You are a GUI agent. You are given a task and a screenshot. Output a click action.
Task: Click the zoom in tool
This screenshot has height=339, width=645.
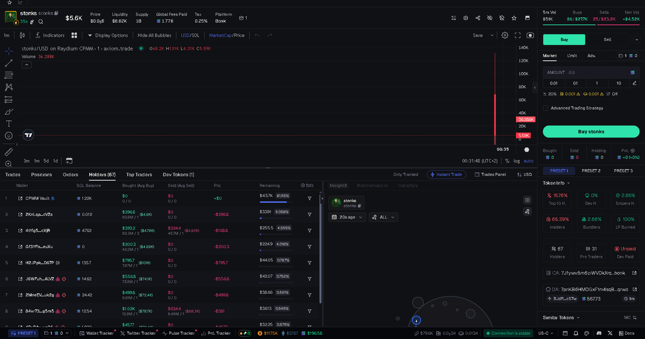click(x=9, y=164)
